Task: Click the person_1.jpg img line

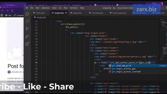Action: coord(125,57)
